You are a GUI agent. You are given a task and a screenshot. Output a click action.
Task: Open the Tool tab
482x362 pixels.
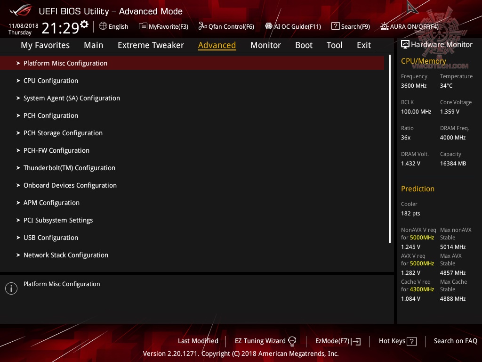click(334, 45)
